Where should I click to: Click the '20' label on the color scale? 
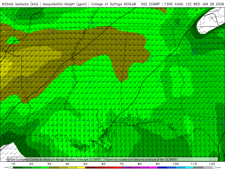31,164
